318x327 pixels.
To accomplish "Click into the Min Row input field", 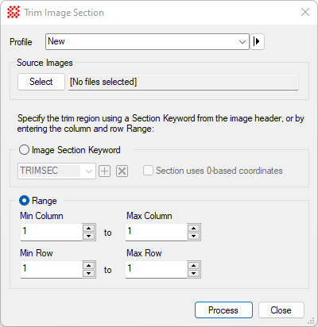I will pos(52,269).
